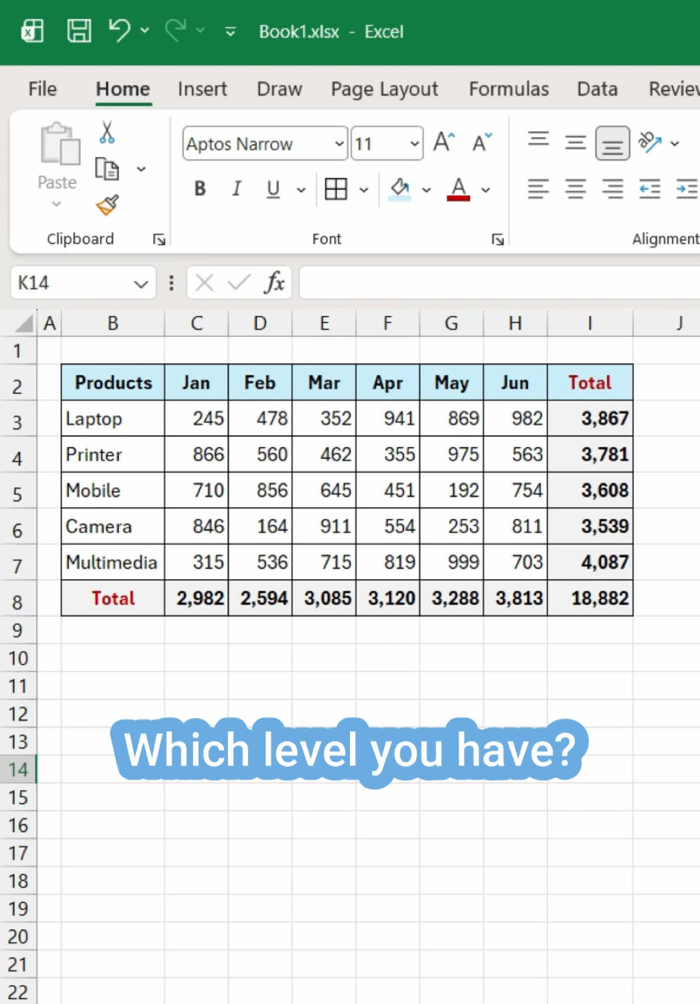This screenshot has width=700, height=1004.
Task: Open the Fill Color palette arrow
Action: coord(426,190)
